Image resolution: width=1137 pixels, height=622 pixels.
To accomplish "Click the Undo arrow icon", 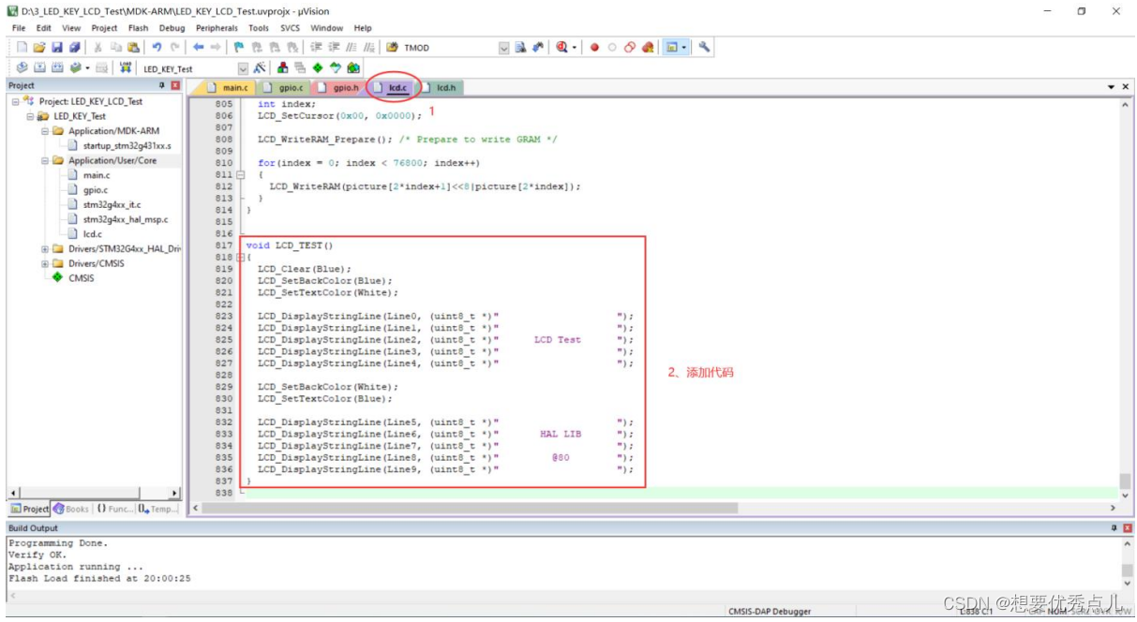I will 157,47.
